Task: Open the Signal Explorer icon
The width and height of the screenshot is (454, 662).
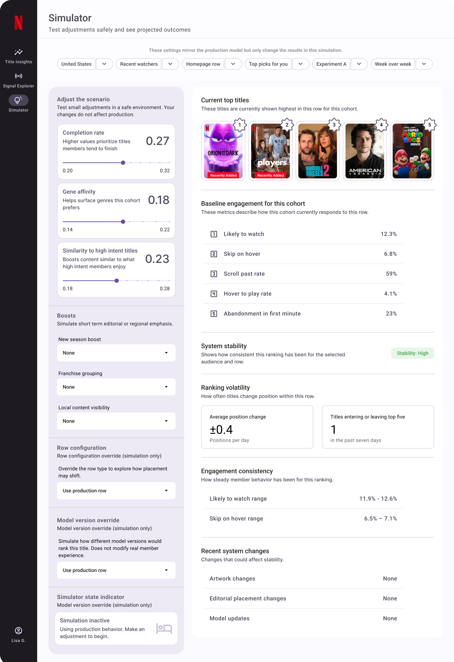Action: pyautogui.click(x=18, y=76)
